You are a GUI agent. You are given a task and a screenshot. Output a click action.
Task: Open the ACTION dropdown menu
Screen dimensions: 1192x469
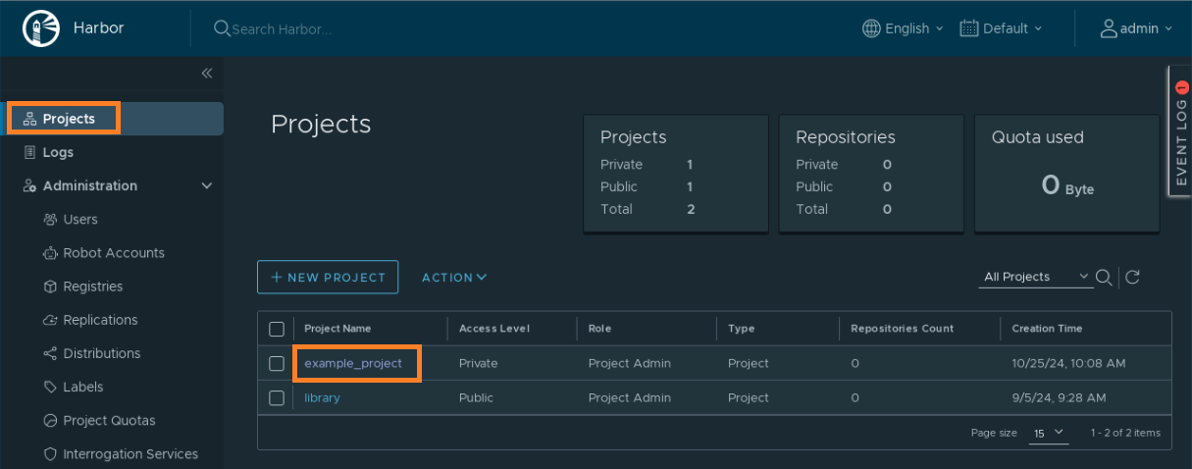(454, 278)
